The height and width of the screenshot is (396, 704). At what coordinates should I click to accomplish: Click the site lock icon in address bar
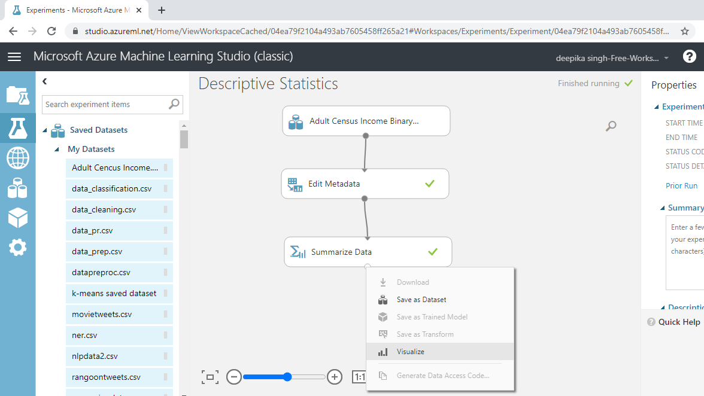click(75, 31)
